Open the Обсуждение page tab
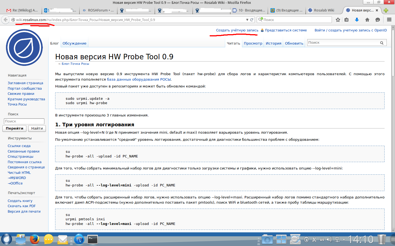The height and width of the screenshot is (246, 395). [74, 43]
